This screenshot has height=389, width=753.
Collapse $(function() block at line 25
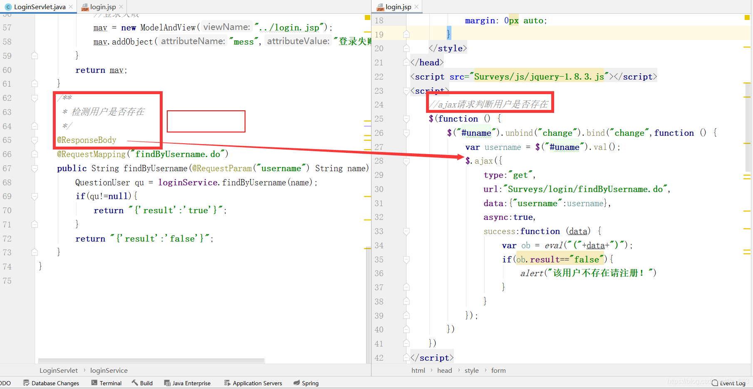click(x=406, y=119)
